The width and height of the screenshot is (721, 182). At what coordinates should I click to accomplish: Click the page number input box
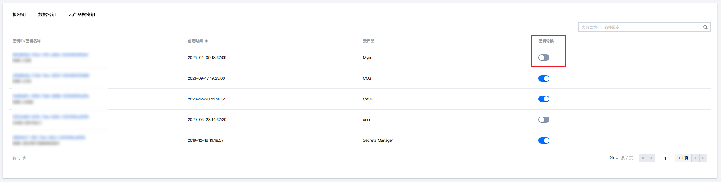[x=665, y=158]
